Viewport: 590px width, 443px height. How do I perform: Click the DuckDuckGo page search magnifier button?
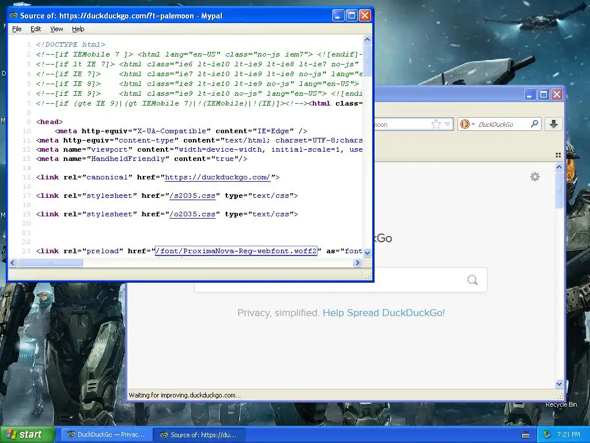(x=472, y=280)
